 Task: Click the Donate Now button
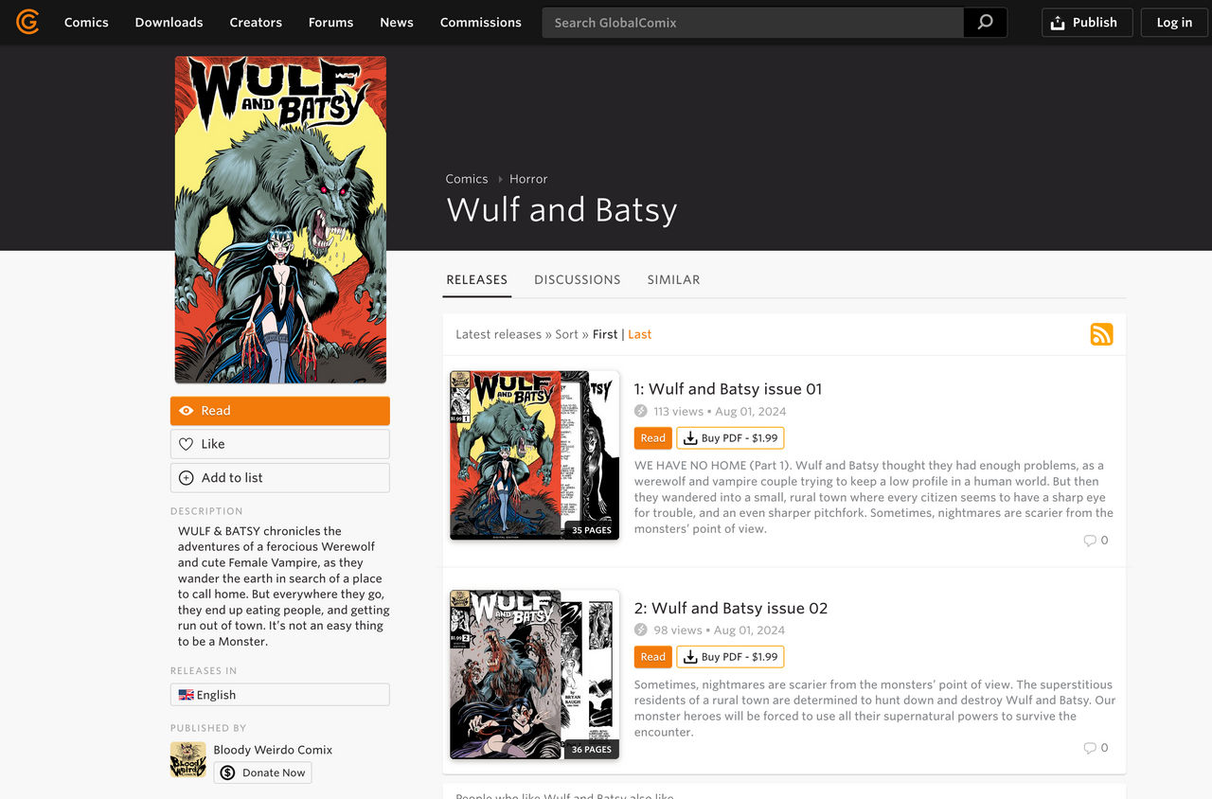[262, 772]
